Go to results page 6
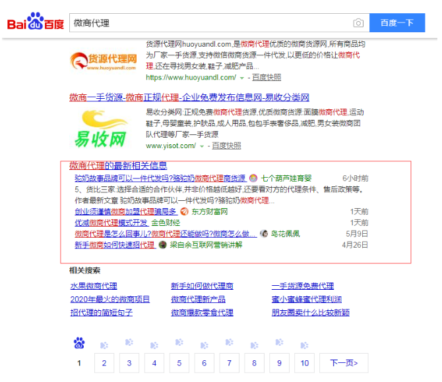Screen dimensions: 442x382 pyautogui.click(x=205, y=363)
